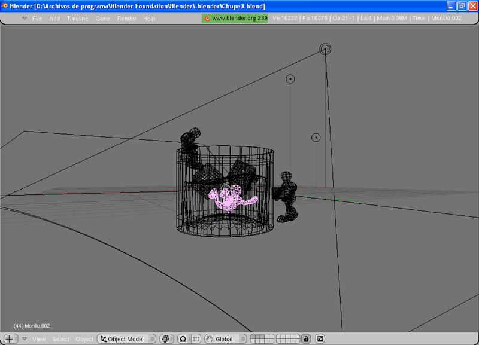The height and width of the screenshot is (345, 479).
Task: Toggle the first layer button
Action: [x=253, y=337]
